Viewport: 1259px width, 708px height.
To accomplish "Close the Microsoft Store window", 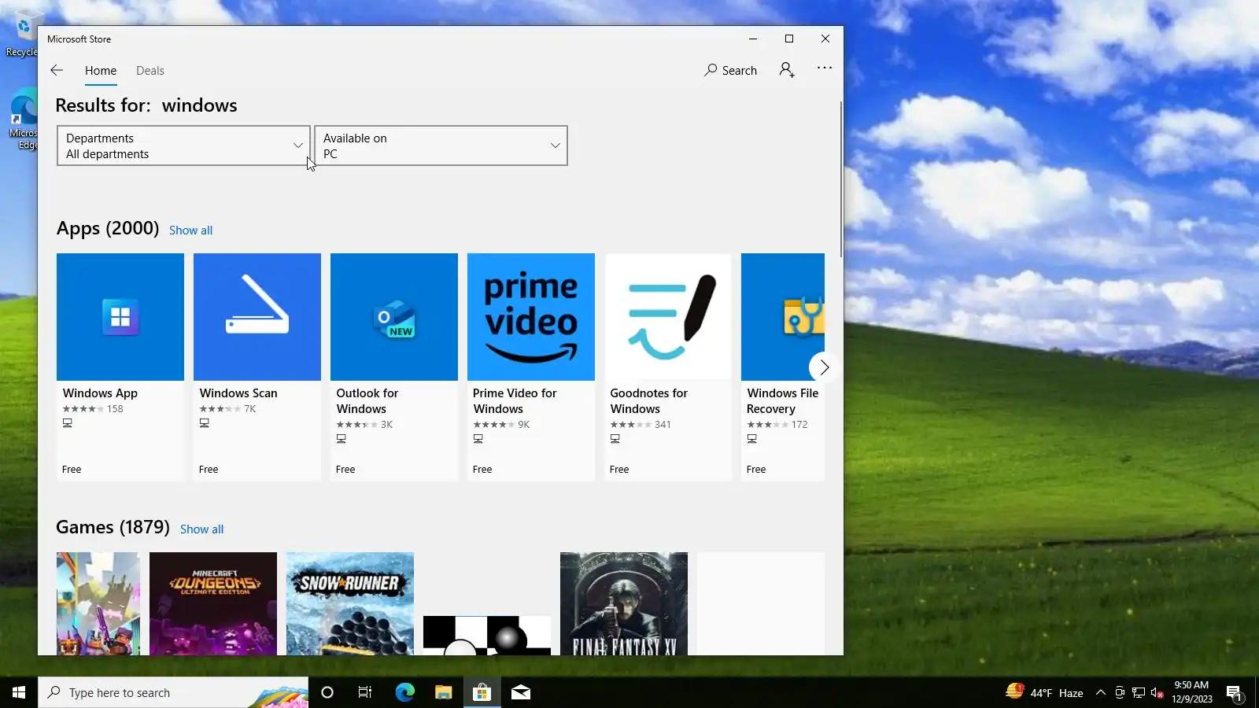I will [825, 39].
